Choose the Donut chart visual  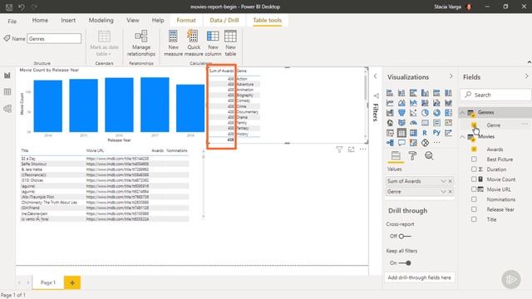pyautogui.click(x=436, y=113)
